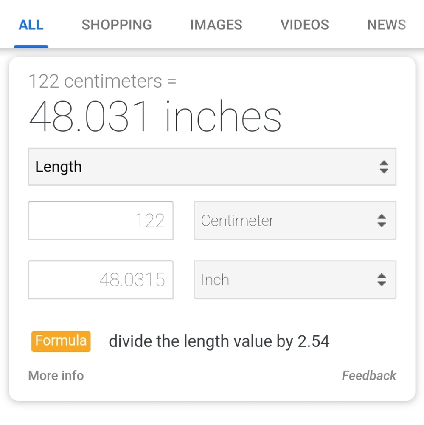Go to the IMAGES tab
The height and width of the screenshot is (425, 424).
tap(216, 25)
